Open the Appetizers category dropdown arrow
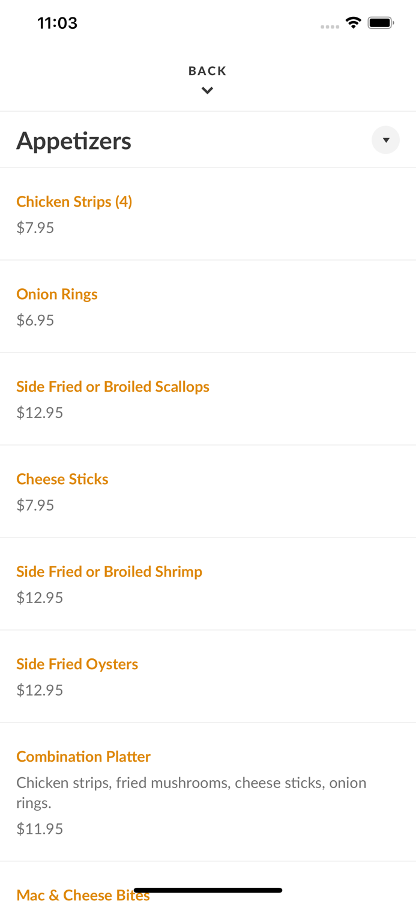Viewport: 416px width, 901px height. click(385, 140)
